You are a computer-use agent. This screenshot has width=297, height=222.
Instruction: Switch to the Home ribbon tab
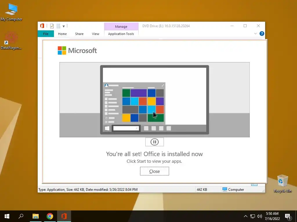coord(62,34)
